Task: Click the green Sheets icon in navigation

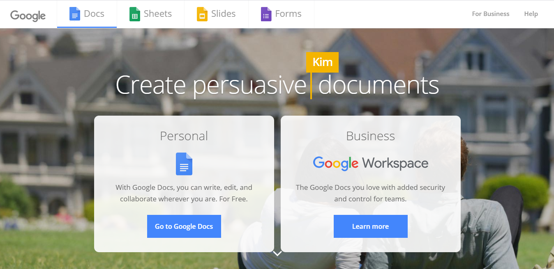Action: (x=135, y=14)
